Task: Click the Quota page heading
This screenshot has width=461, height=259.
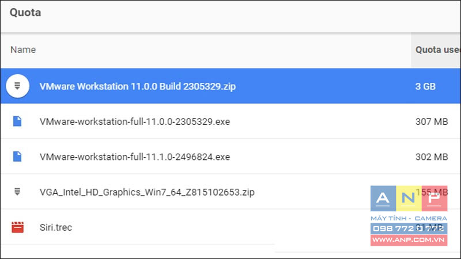Action: (x=25, y=13)
